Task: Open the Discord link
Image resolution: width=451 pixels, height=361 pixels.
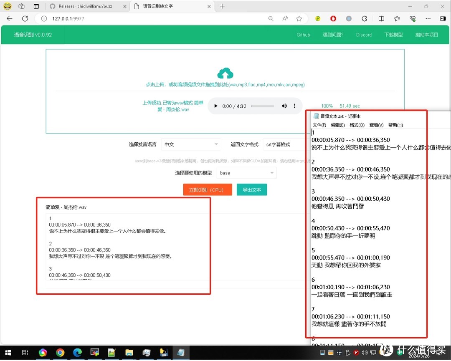Action: coord(364,35)
